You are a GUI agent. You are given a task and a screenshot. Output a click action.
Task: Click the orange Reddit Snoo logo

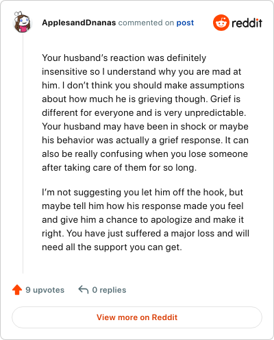click(221, 23)
